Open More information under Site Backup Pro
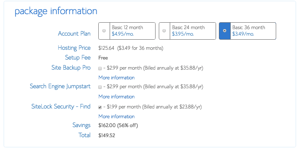The height and width of the screenshot is (153, 305). point(117,78)
